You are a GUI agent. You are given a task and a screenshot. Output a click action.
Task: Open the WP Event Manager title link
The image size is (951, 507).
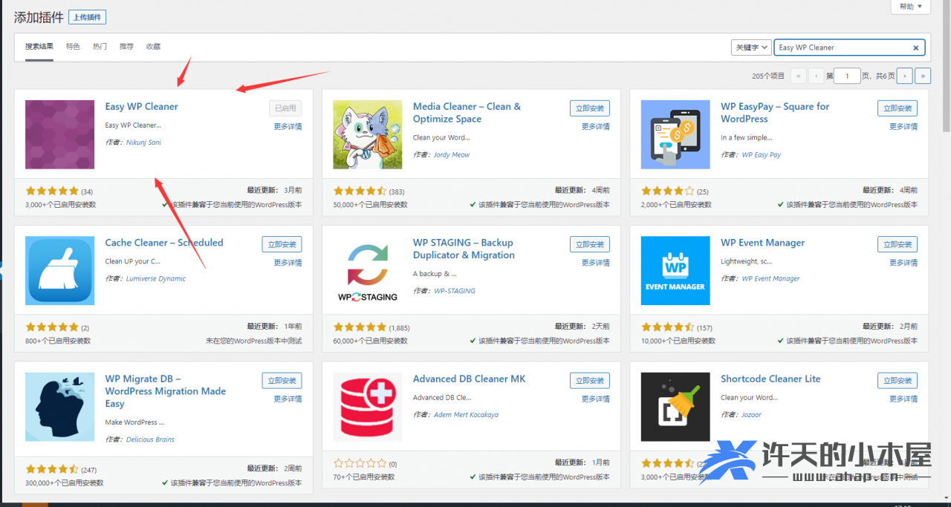pyautogui.click(x=763, y=243)
